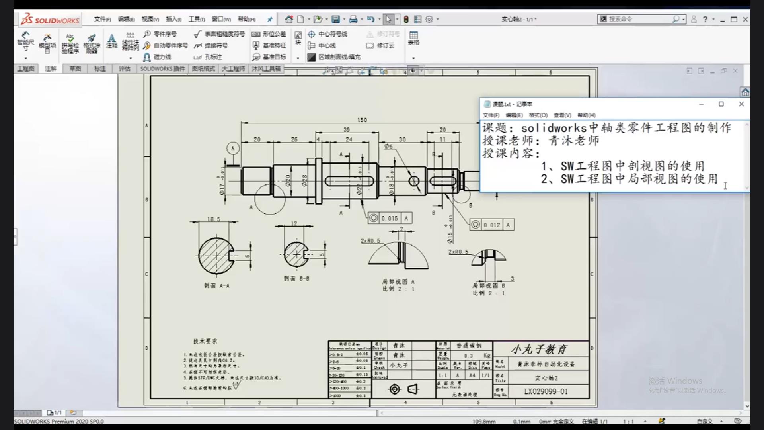764x430 pixels.
Task: Open the 编辑(E) menu in SolidWorks
Action: click(x=126, y=19)
